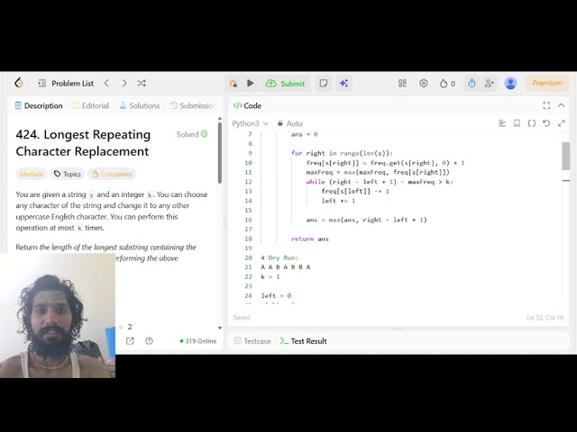Click the 'A A B A B B A' line
This screenshot has width=577, height=432.
click(286, 267)
